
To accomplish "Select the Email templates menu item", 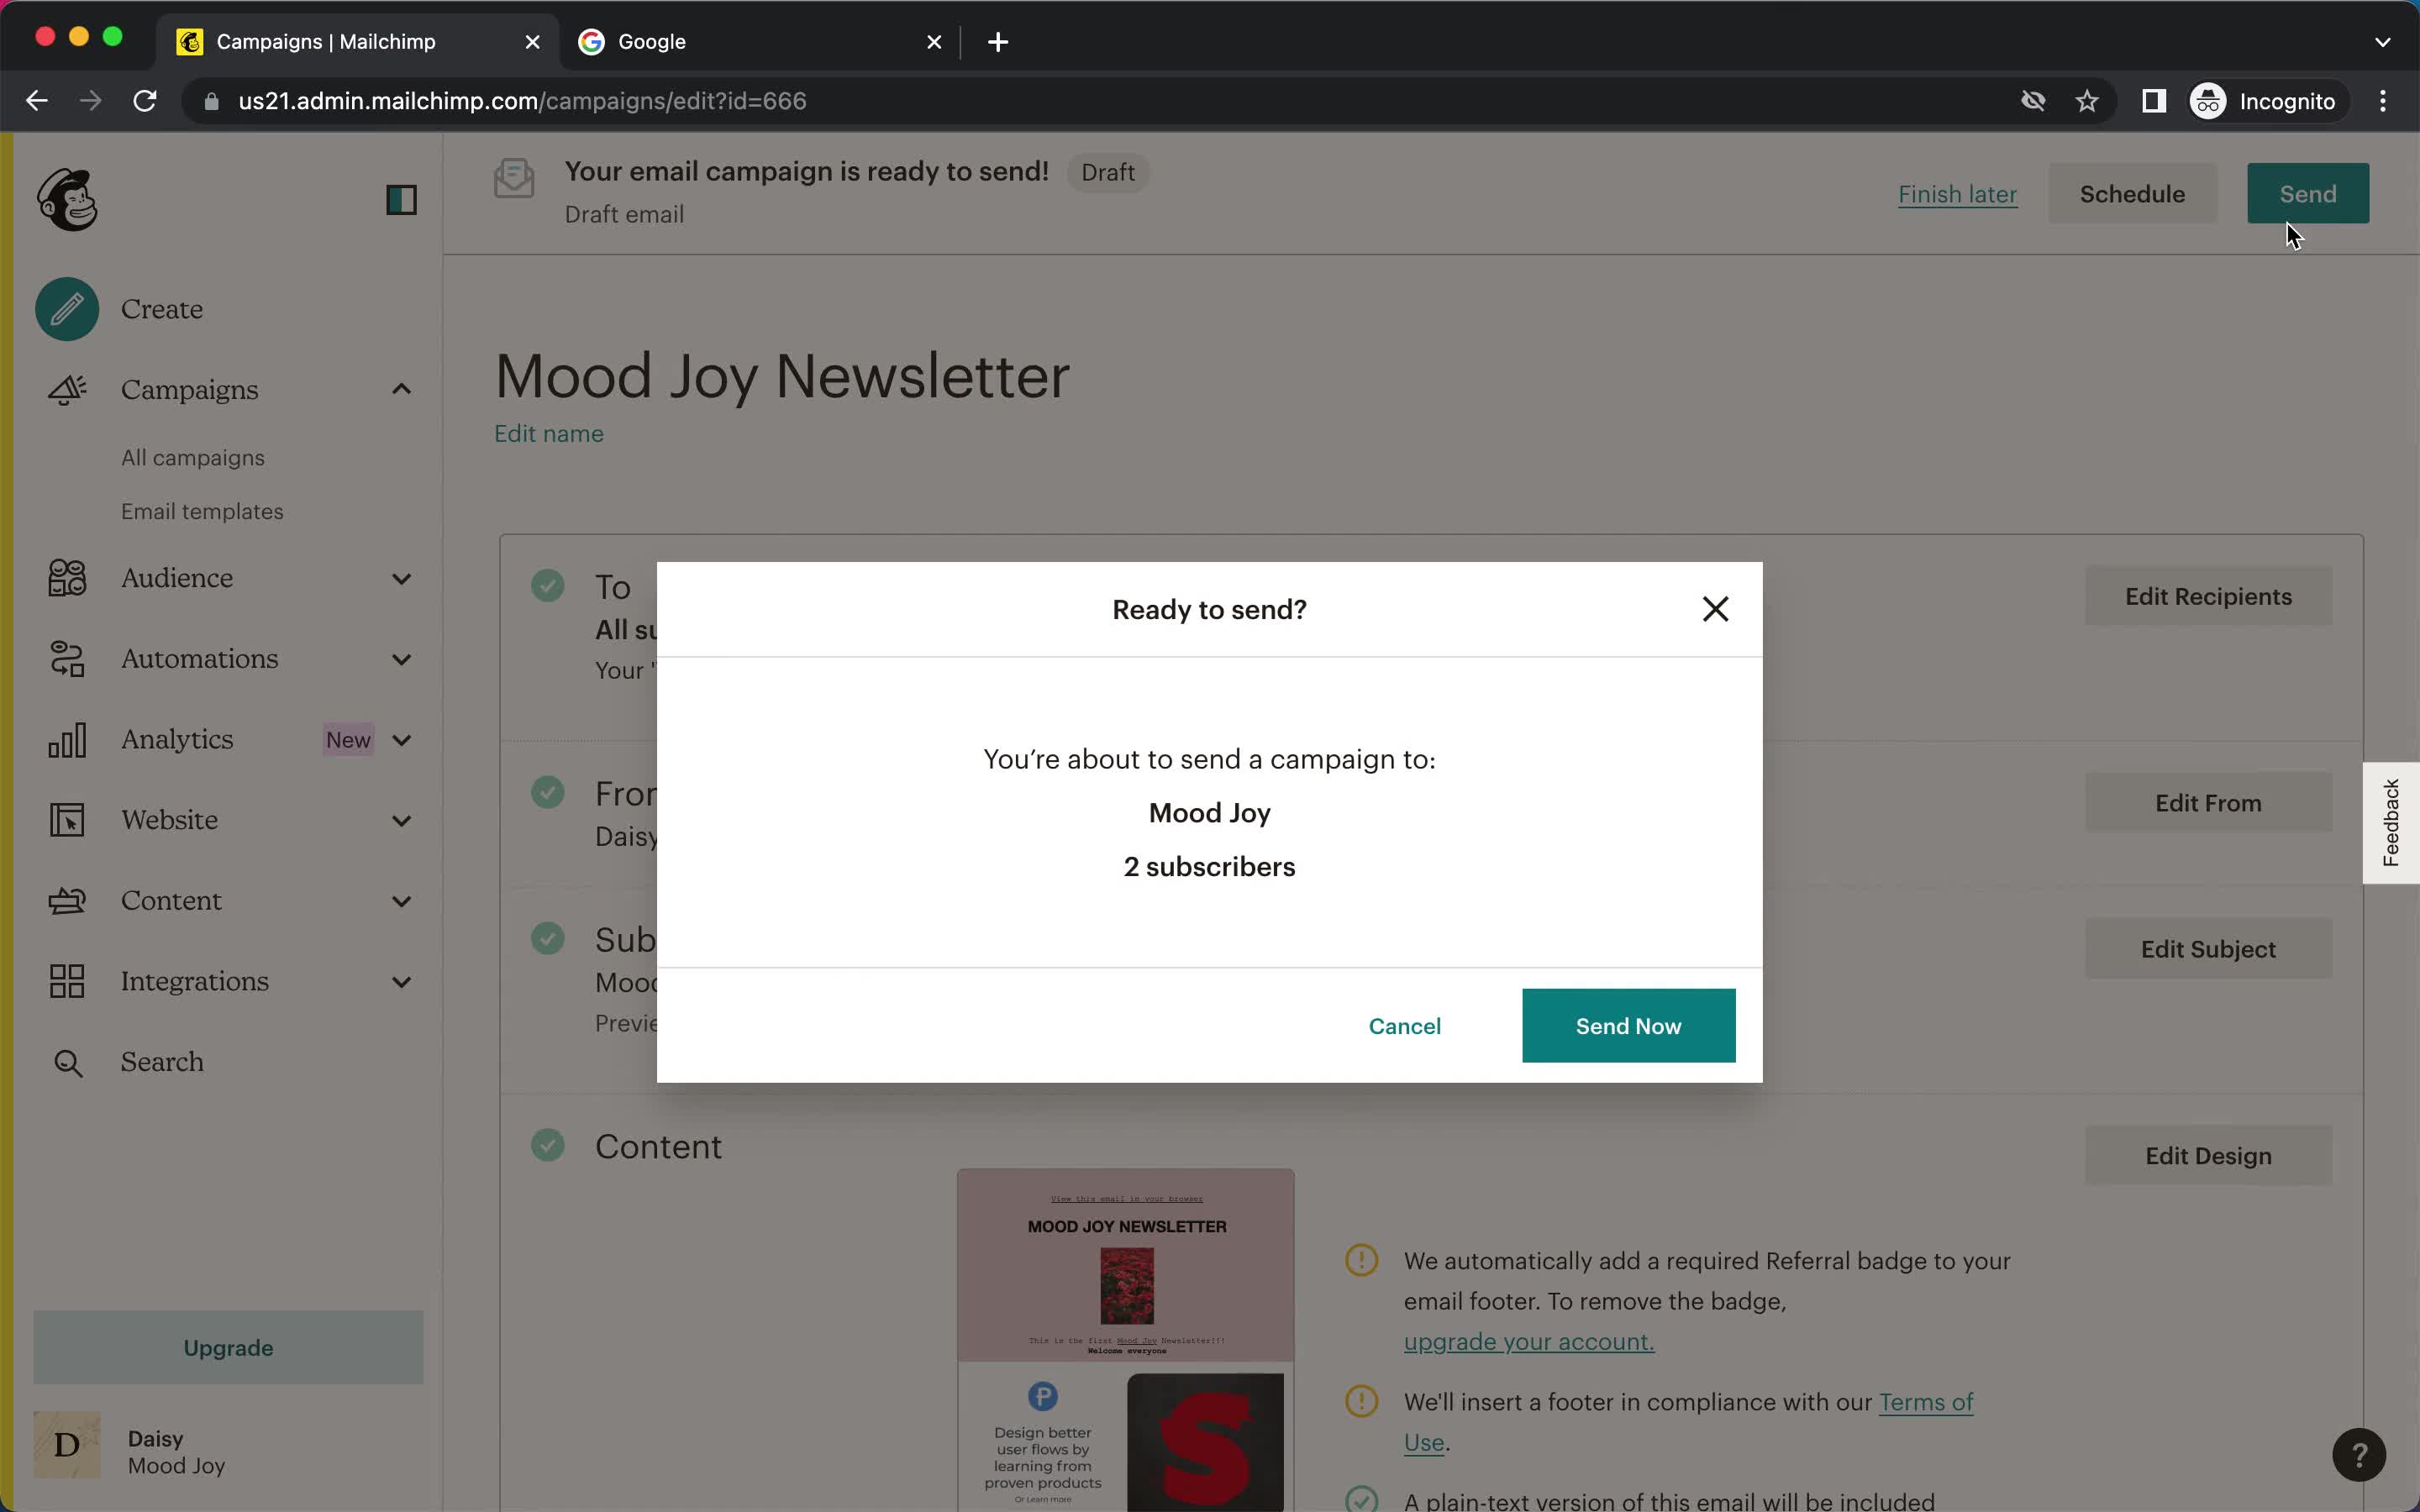I will (x=203, y=511).
